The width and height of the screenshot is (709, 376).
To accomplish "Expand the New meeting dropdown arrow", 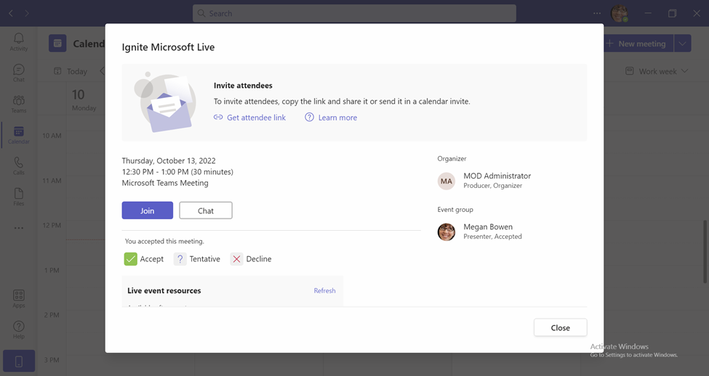I will (x=682, y=44).
